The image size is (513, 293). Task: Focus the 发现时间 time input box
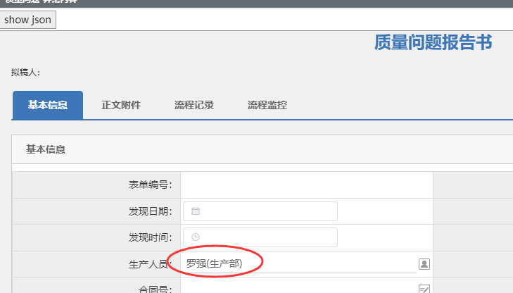pyautogui.click(x=267, y=237)
